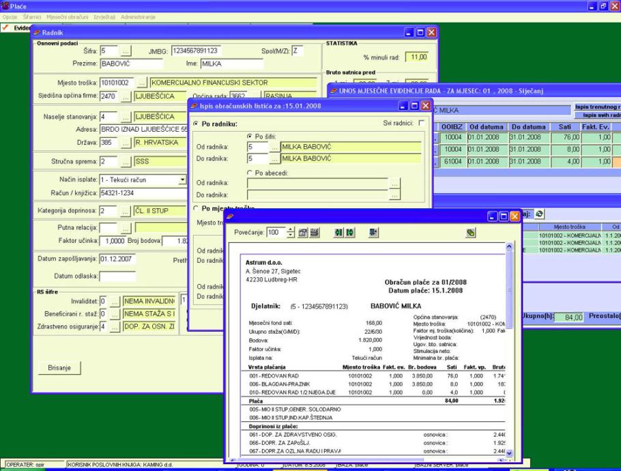Viewport: 621px width, 471px height.
Task: Click the Povećanje zoom value field
Action: coord(276,233)
